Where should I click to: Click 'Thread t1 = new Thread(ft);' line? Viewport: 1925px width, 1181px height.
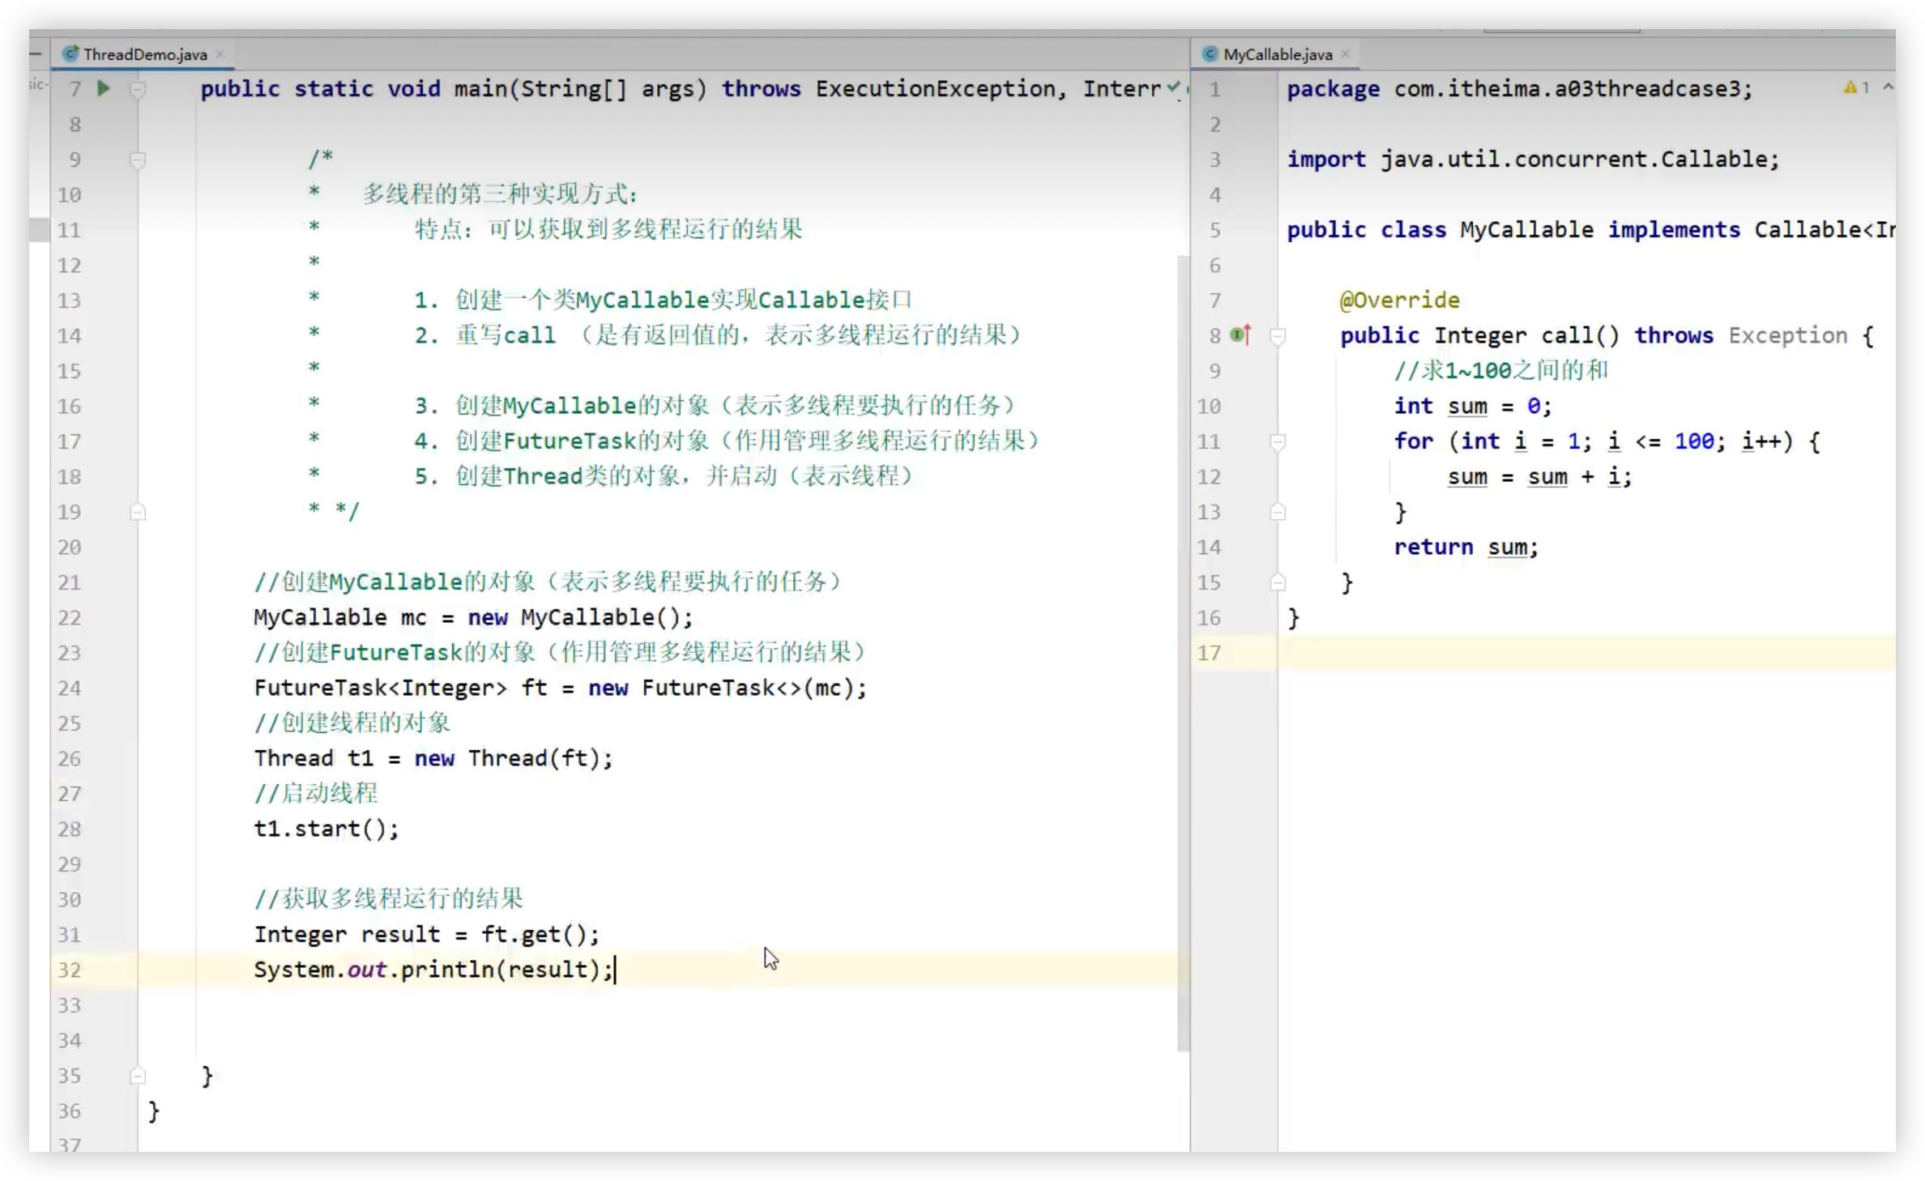pos(433,758)
